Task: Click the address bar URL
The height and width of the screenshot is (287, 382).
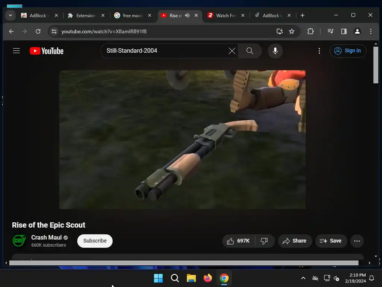Action: [x=104, y=31]
